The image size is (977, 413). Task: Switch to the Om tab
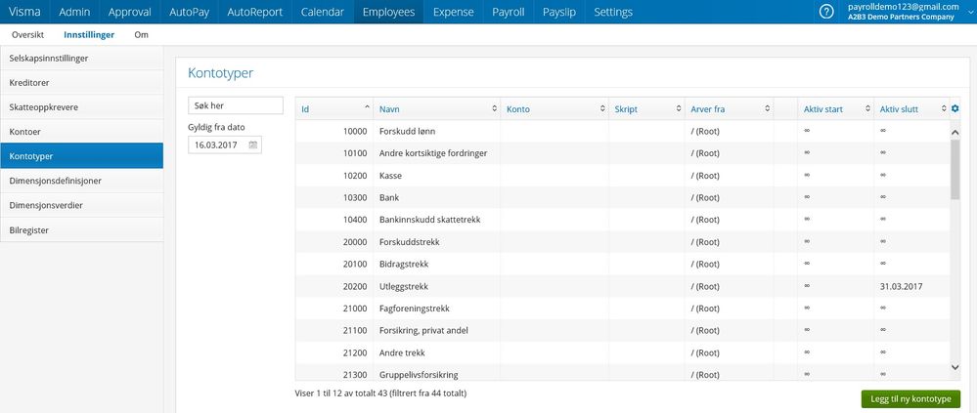[142, 35]
